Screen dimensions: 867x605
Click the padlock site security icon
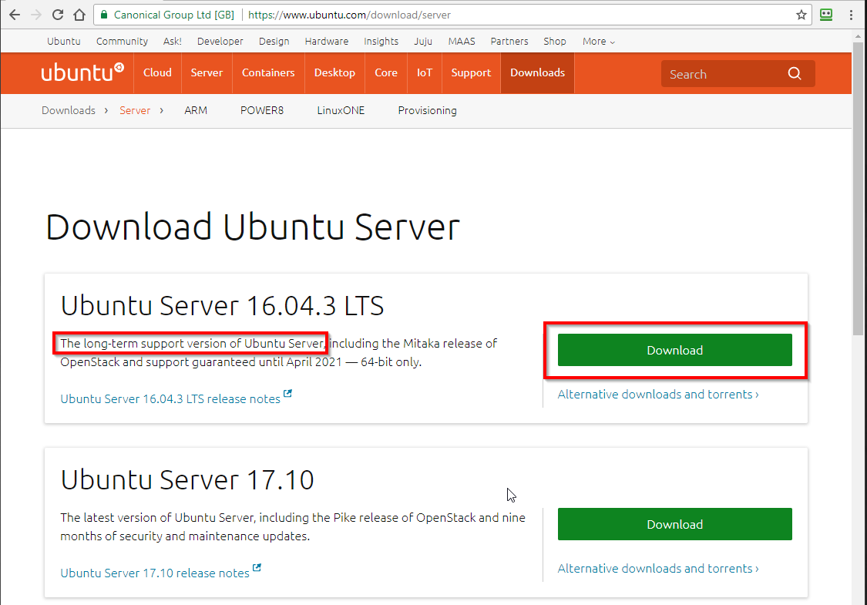tap(102, 14)
